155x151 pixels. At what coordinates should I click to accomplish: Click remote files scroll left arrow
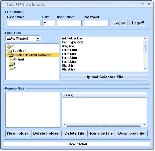coord(64,125)
